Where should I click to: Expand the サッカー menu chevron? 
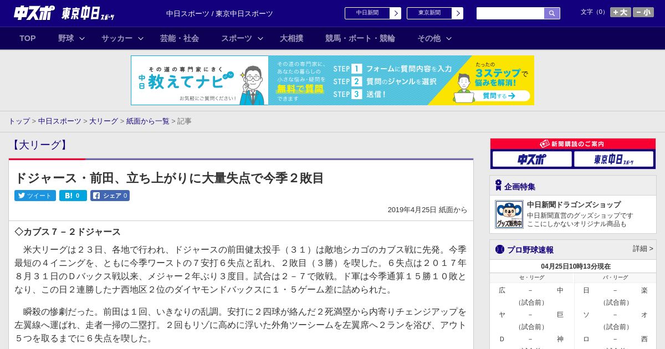point(141,39)
